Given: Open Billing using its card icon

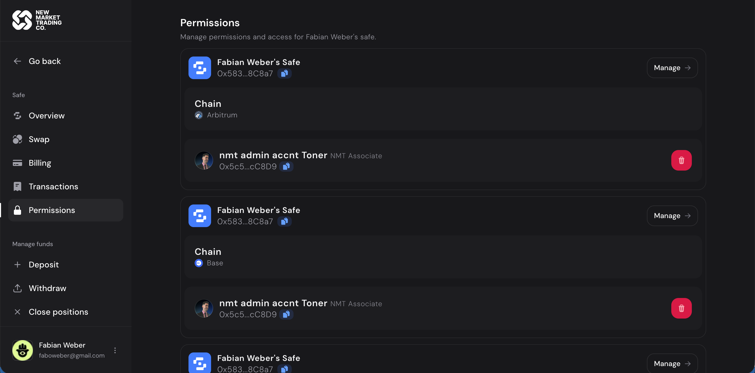Looking at the screenshot, I should [17, 163].
